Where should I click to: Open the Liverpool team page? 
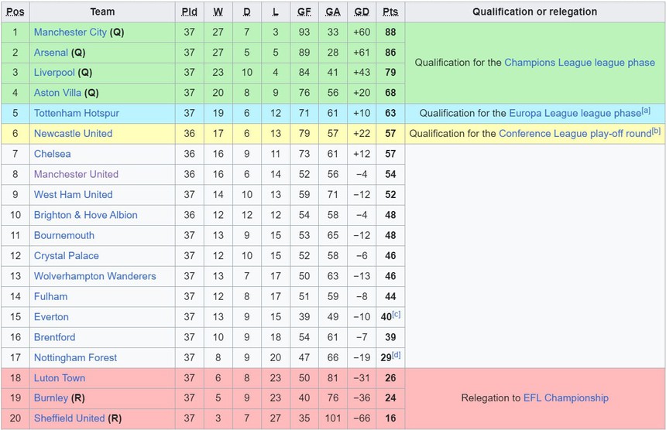[54, 73]
